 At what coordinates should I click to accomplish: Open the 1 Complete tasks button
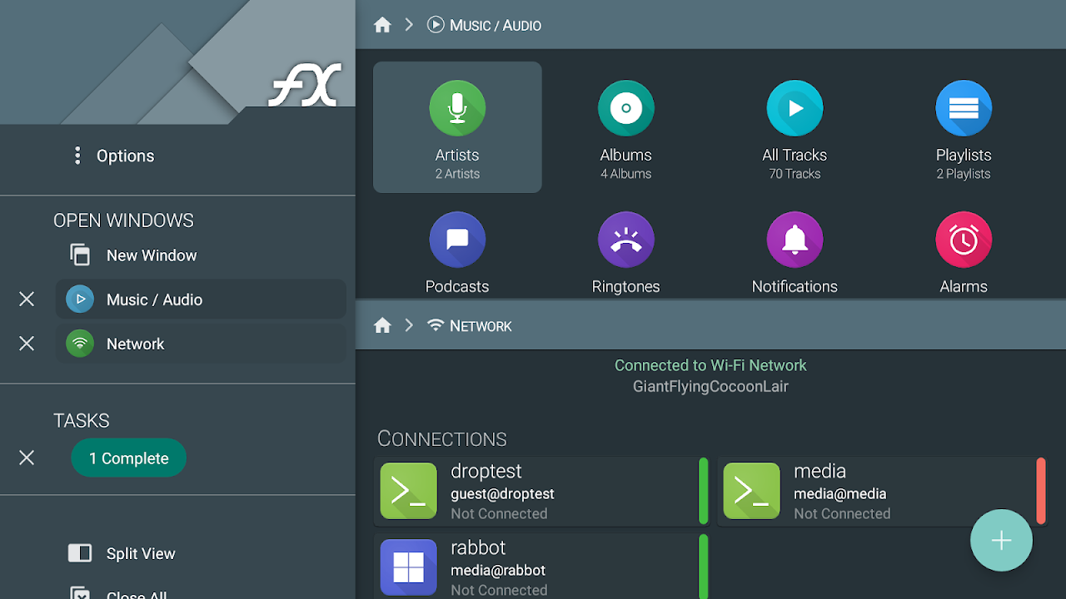pos(128,458)
